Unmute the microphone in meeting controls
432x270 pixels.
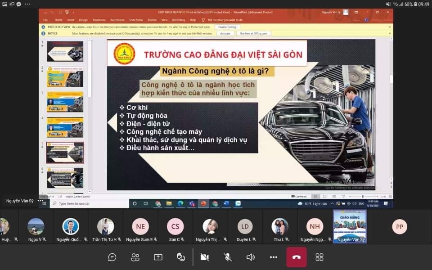point(228,257)
